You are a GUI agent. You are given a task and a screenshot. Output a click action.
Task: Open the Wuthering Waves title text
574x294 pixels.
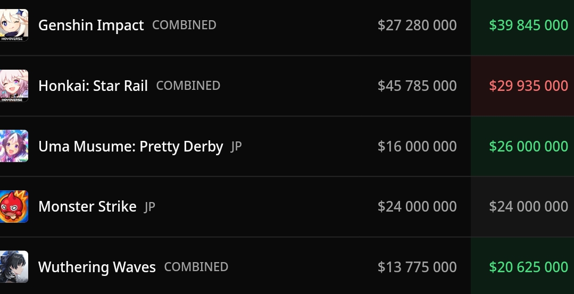(x=97, y=267)
